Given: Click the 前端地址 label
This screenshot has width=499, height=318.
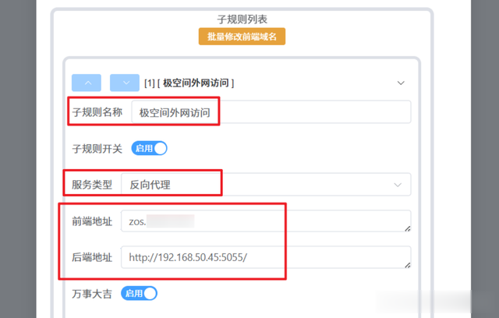Looking at the screenshot, I should (92, 221).
